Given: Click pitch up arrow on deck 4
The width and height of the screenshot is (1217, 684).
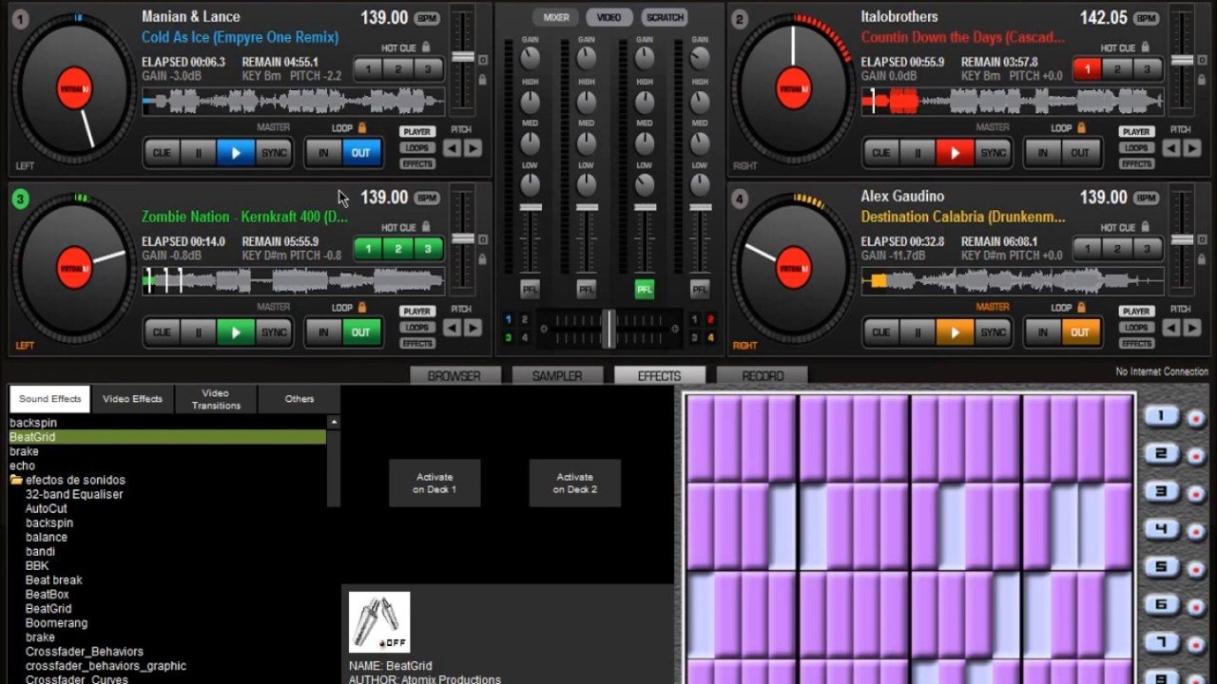Looking at the screenshot, I should (1191, 328).
